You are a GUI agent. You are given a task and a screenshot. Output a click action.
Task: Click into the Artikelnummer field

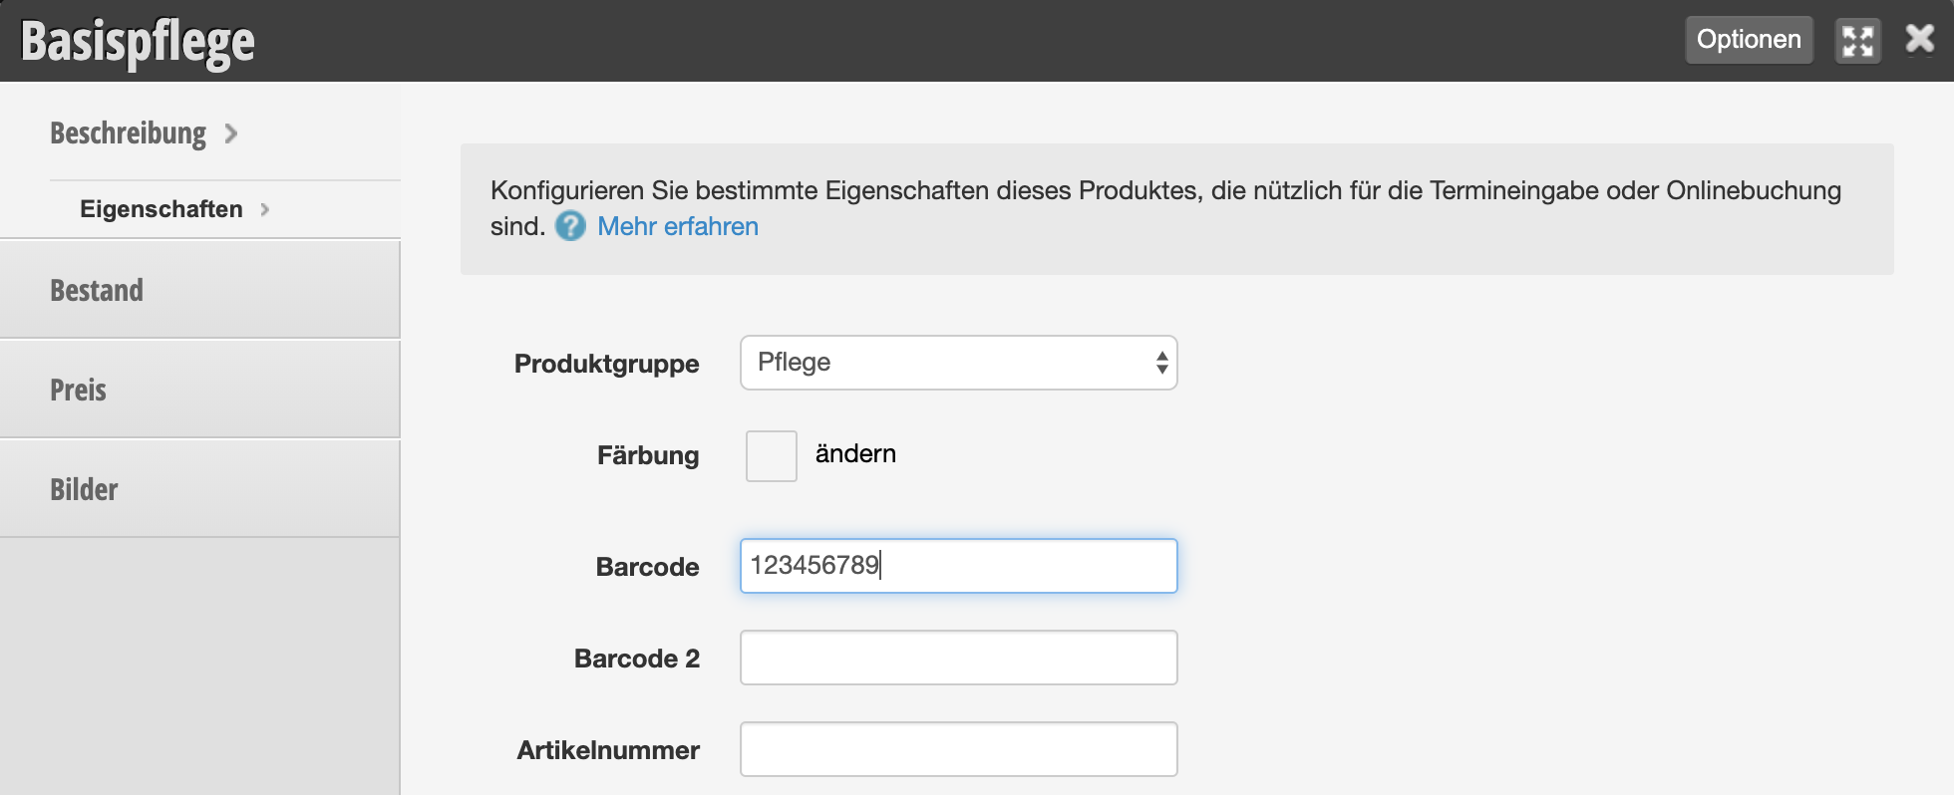point(958,749)
